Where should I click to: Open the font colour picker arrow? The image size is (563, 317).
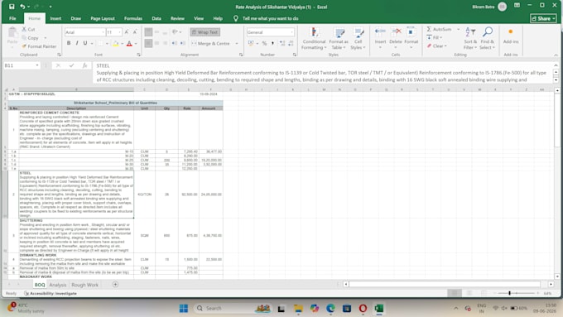click(136, 44)
